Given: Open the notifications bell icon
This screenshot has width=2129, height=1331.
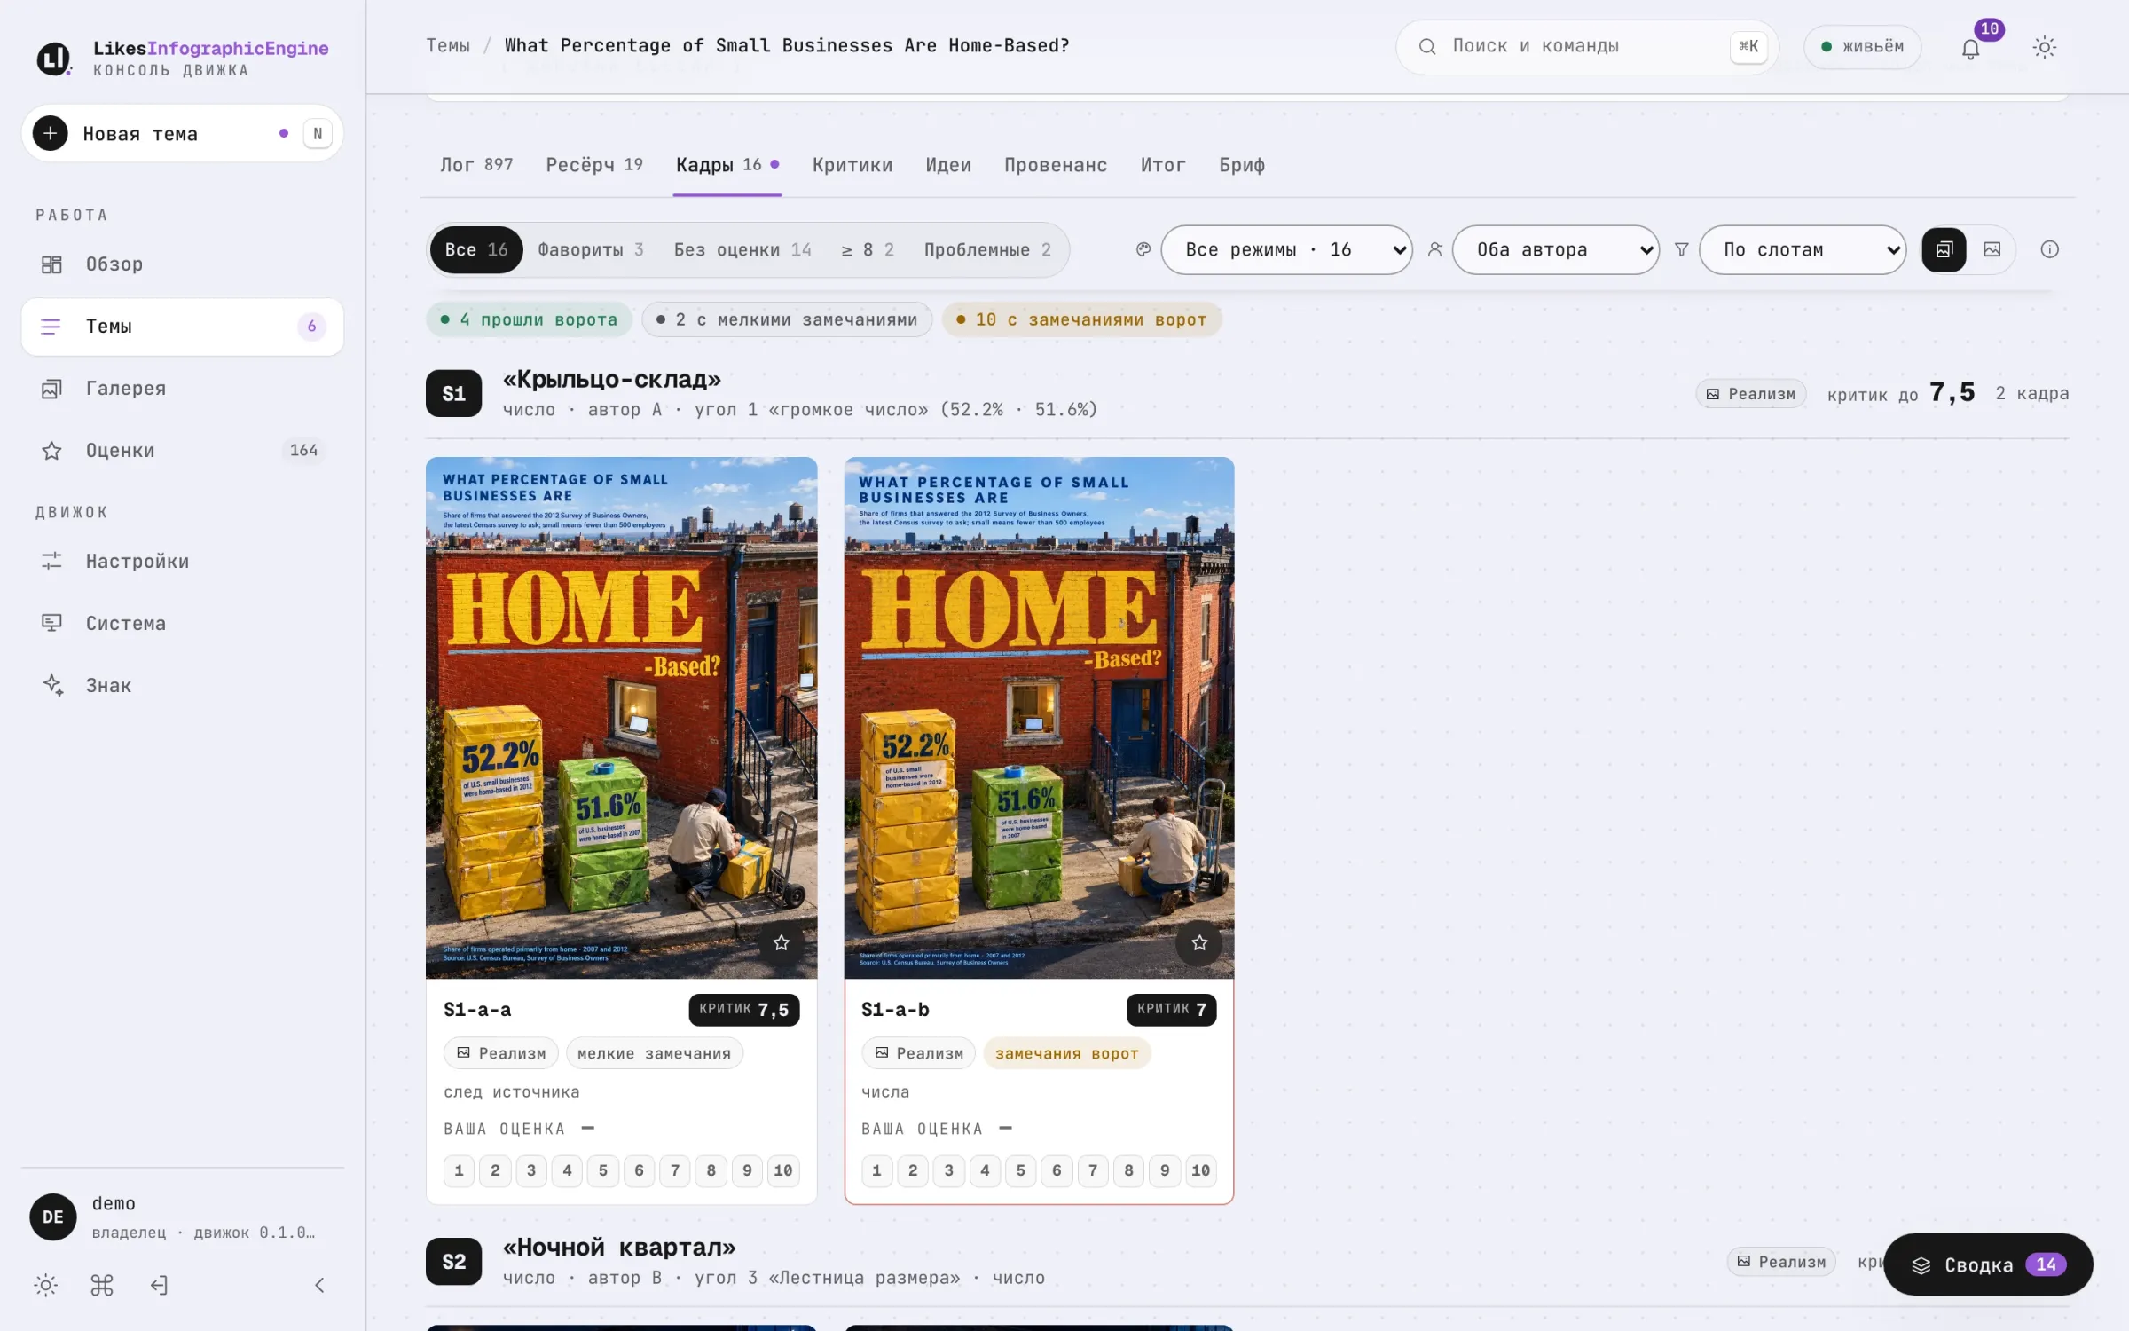Looking at the screenshot, I should [1970, 48].
